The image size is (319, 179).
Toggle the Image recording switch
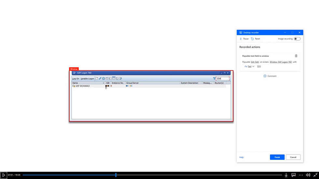click(297, 39)
